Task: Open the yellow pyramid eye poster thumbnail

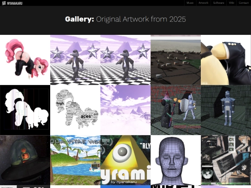Action: tap(125, 160)
